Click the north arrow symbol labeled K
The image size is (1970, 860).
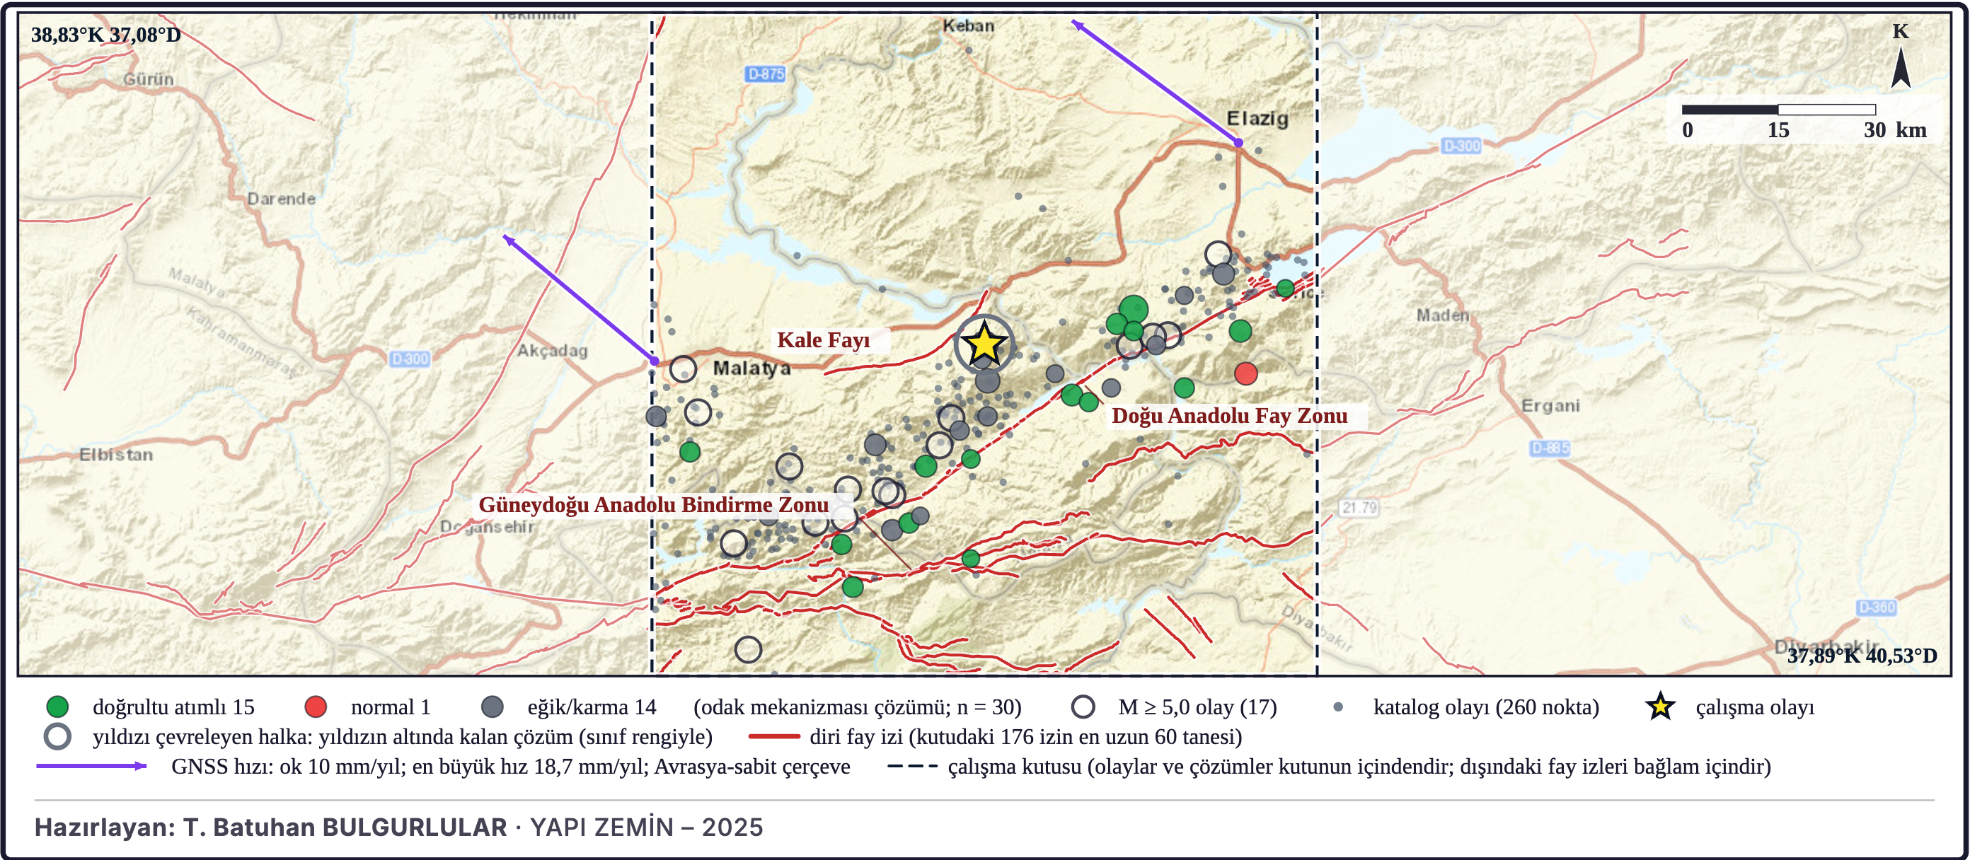(1901, 67)
